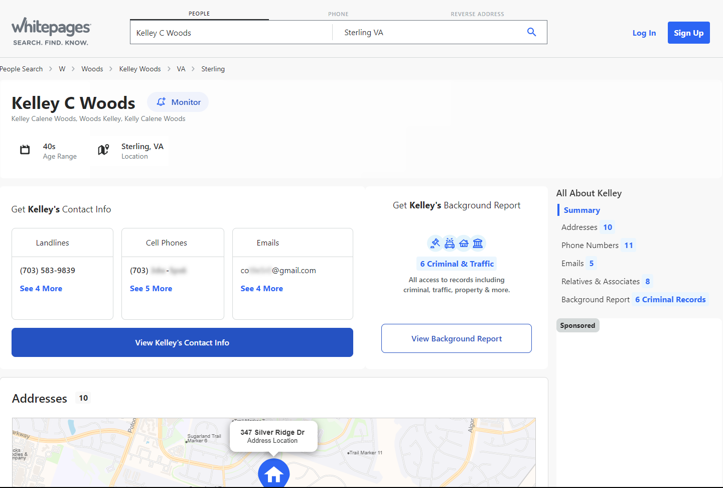
Task: Click View Background Report button
Action: pyautogui.click(x=457, y=338)
